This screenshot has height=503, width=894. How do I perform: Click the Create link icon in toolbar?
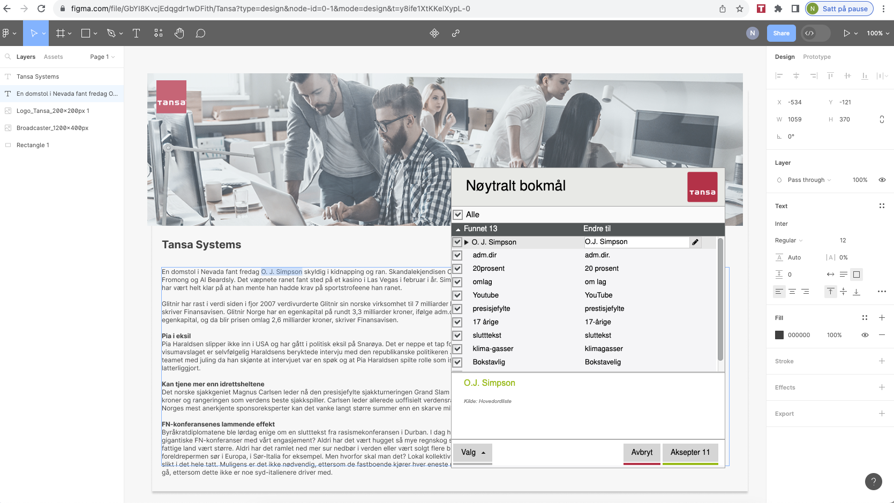coord(456,33)
